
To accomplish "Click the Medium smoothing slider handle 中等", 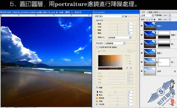I will pyautogui.click(x=117, y=27).
